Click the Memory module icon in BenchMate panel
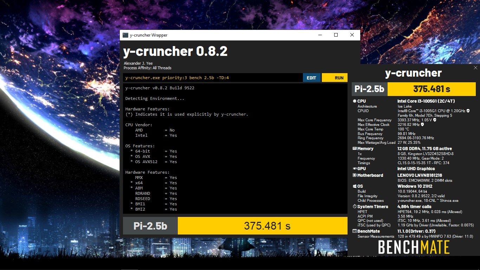This screenshot has height=270, width=480. 354,149
